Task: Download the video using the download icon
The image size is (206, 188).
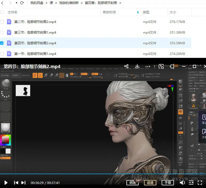Action: (x=137, y=66)
